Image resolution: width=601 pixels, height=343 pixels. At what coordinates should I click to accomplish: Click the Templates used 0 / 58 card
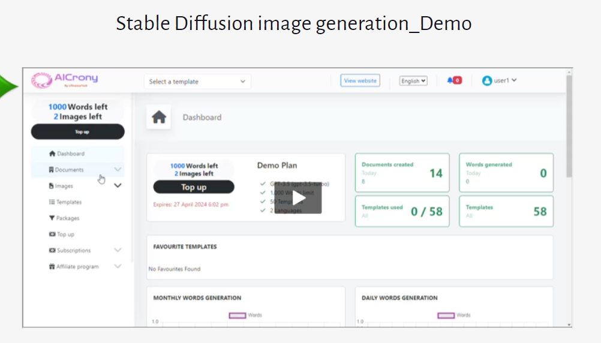402,211
